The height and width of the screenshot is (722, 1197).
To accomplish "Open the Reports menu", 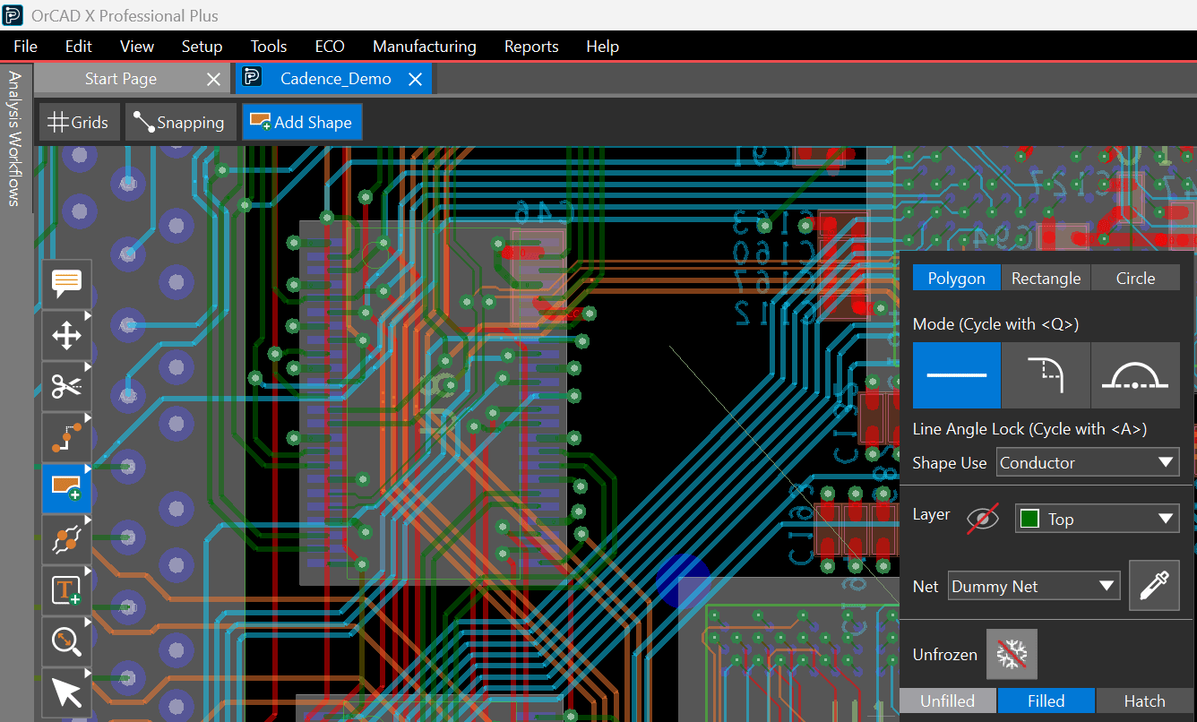I will [531, 47].
